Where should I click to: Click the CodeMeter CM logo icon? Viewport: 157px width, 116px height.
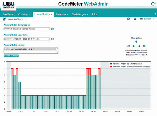tap(154, 4)
